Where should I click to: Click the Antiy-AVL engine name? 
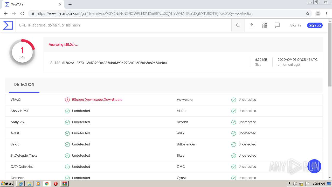18,122
